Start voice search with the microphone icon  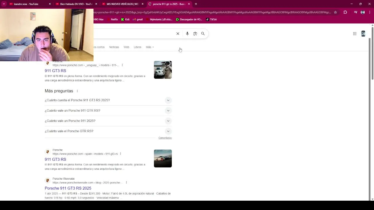pyautogui.click(x=187, y=34)
